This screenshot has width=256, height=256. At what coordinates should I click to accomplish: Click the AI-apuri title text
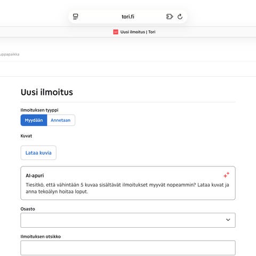[x=35, y=175]
